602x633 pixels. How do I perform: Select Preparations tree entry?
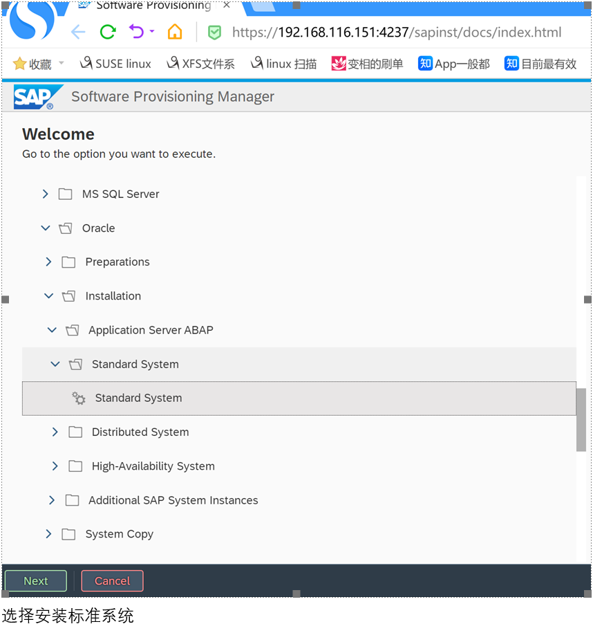117,262
